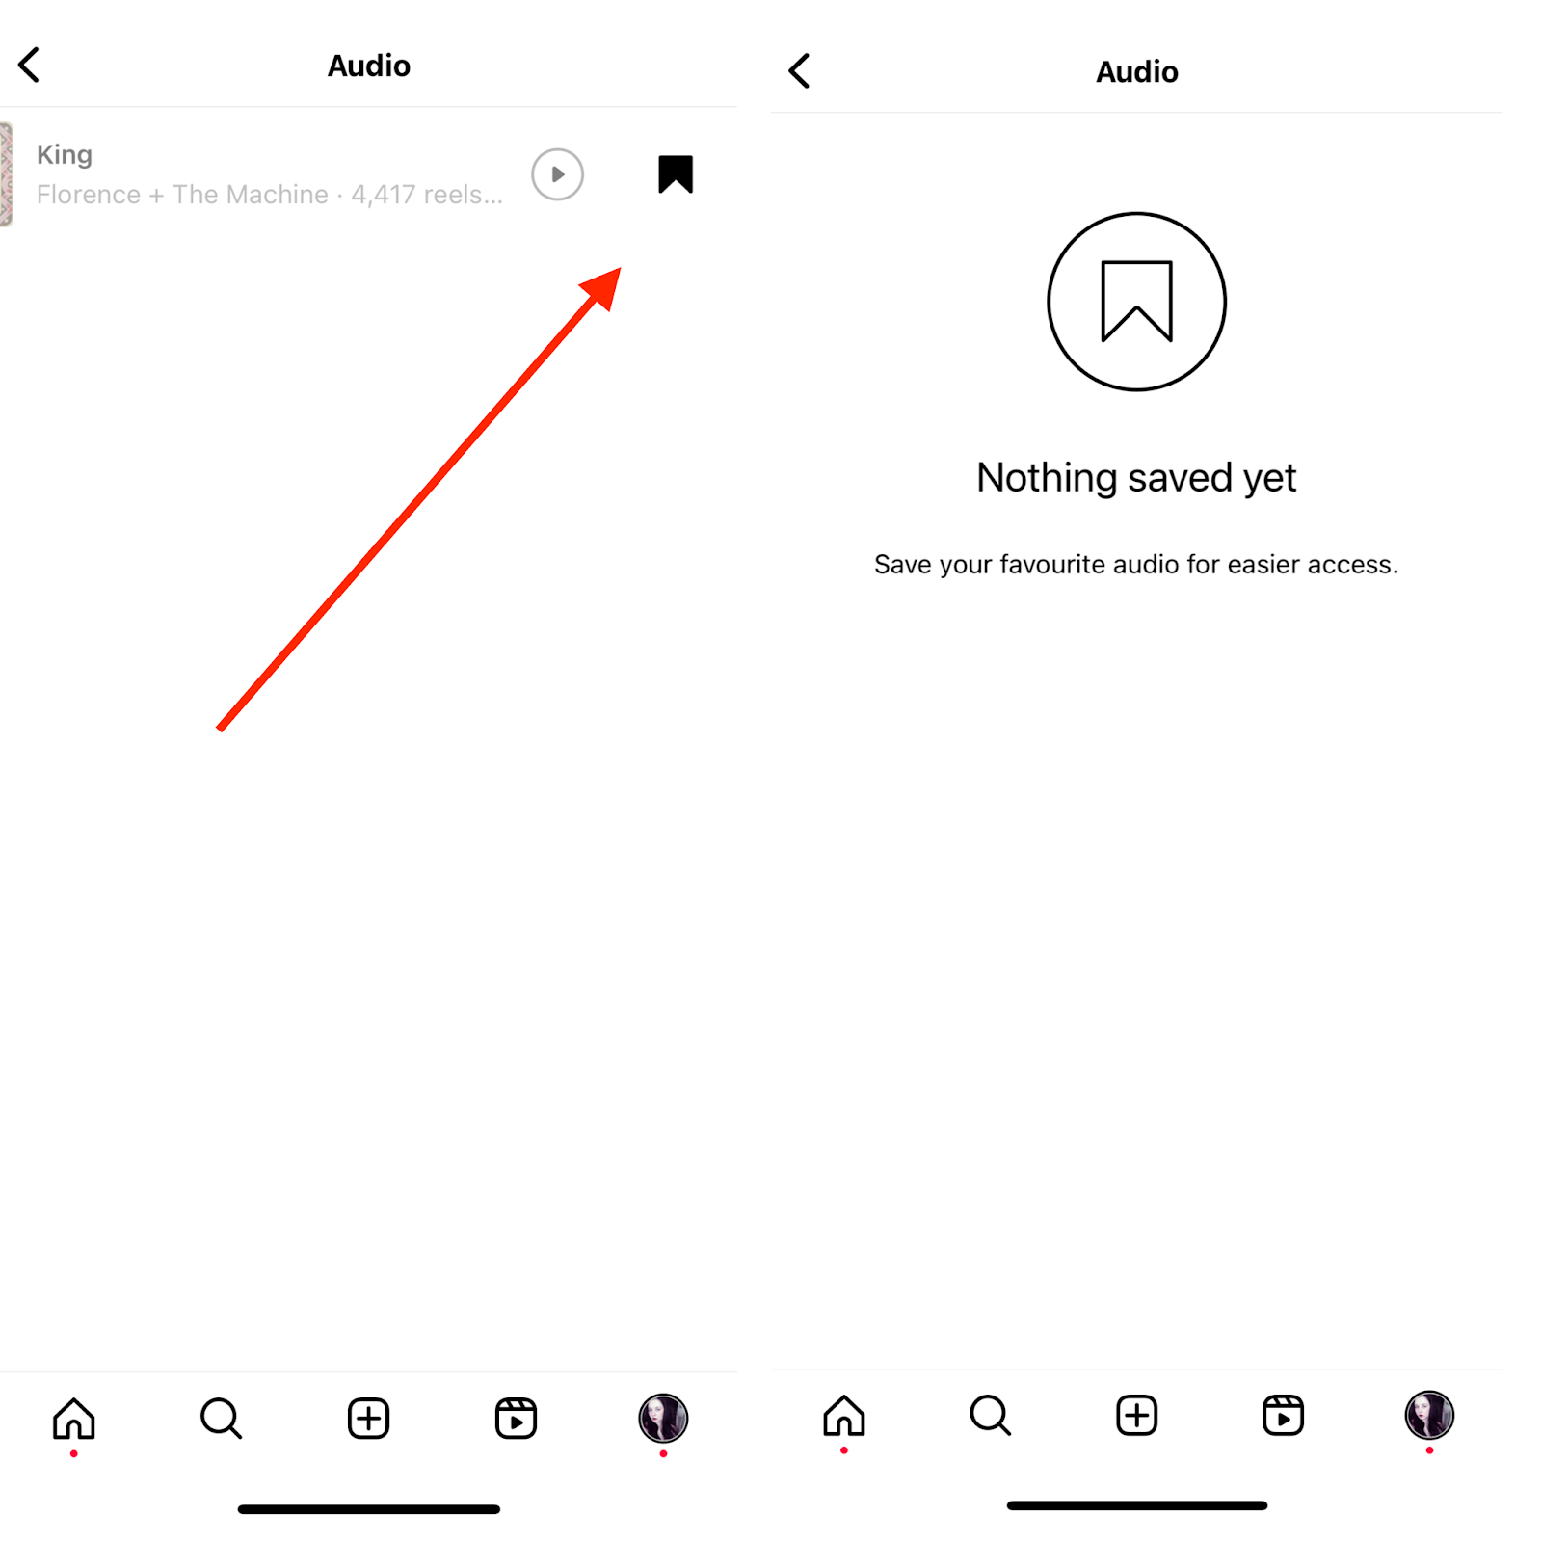
Task: Open Search on left screen
Action: (x=221, y=1419)
